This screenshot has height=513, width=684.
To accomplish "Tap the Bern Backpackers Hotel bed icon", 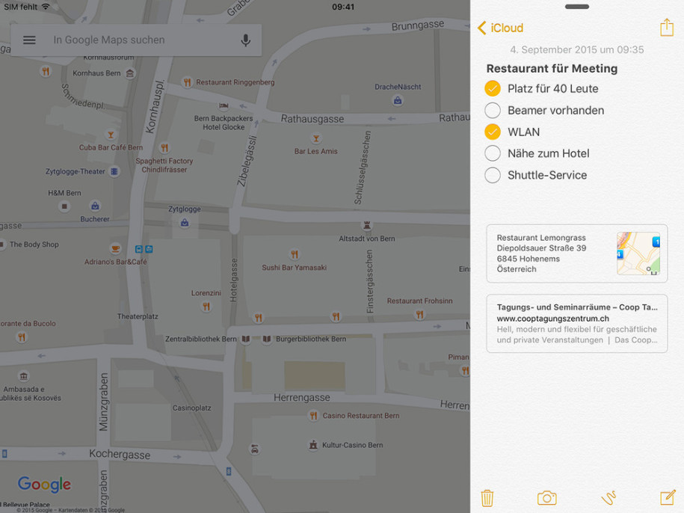I will [224, 105].
